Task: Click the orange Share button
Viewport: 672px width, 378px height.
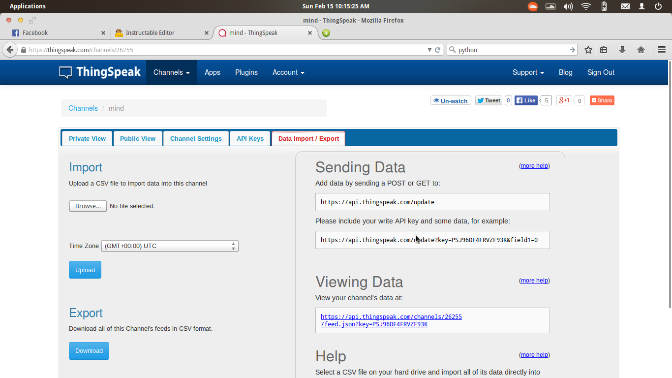Action: click(x=602, y=100)
